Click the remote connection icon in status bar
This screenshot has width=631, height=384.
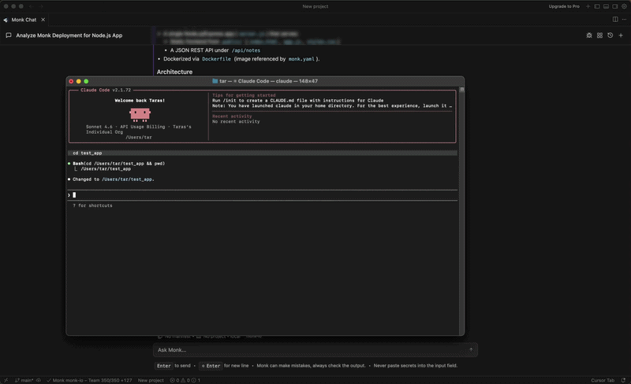(6, 380)
